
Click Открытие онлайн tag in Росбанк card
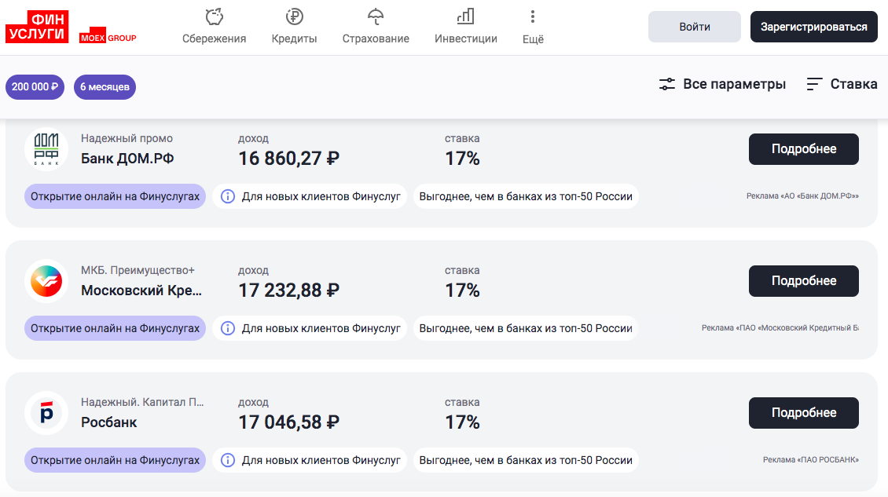(x=115, y=460)
